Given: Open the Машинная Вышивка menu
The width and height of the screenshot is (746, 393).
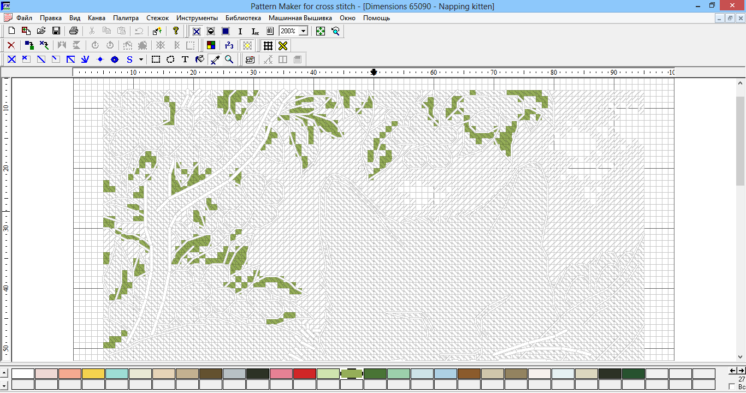Looking at the screenshot, I should pos(300,18).
